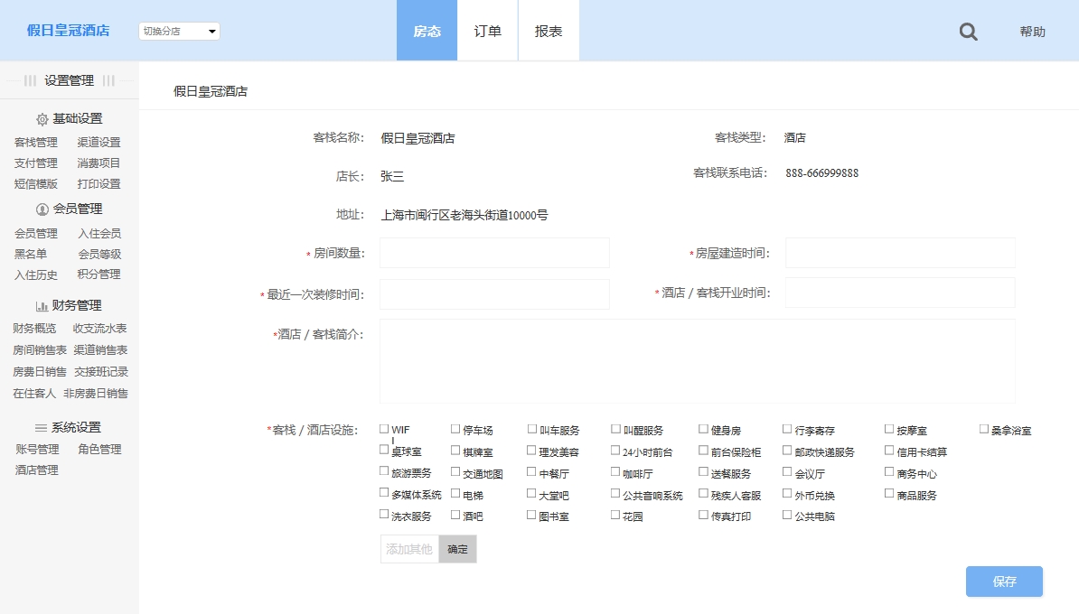Screen dimensions: 1079x614
Task: Check the 多媒体系统 checkbox
Action: click(384, 493)
